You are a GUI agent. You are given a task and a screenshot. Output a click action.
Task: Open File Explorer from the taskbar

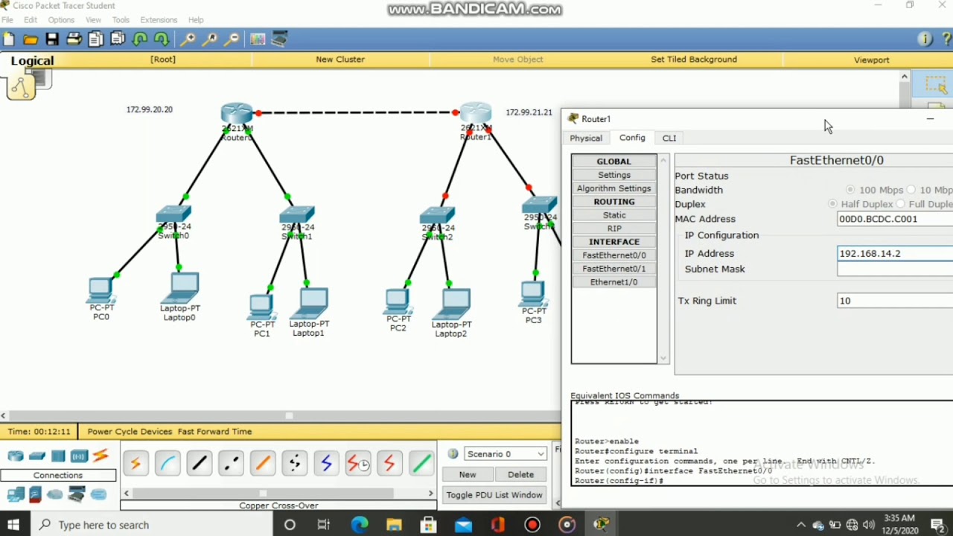[x=394, y=525]
